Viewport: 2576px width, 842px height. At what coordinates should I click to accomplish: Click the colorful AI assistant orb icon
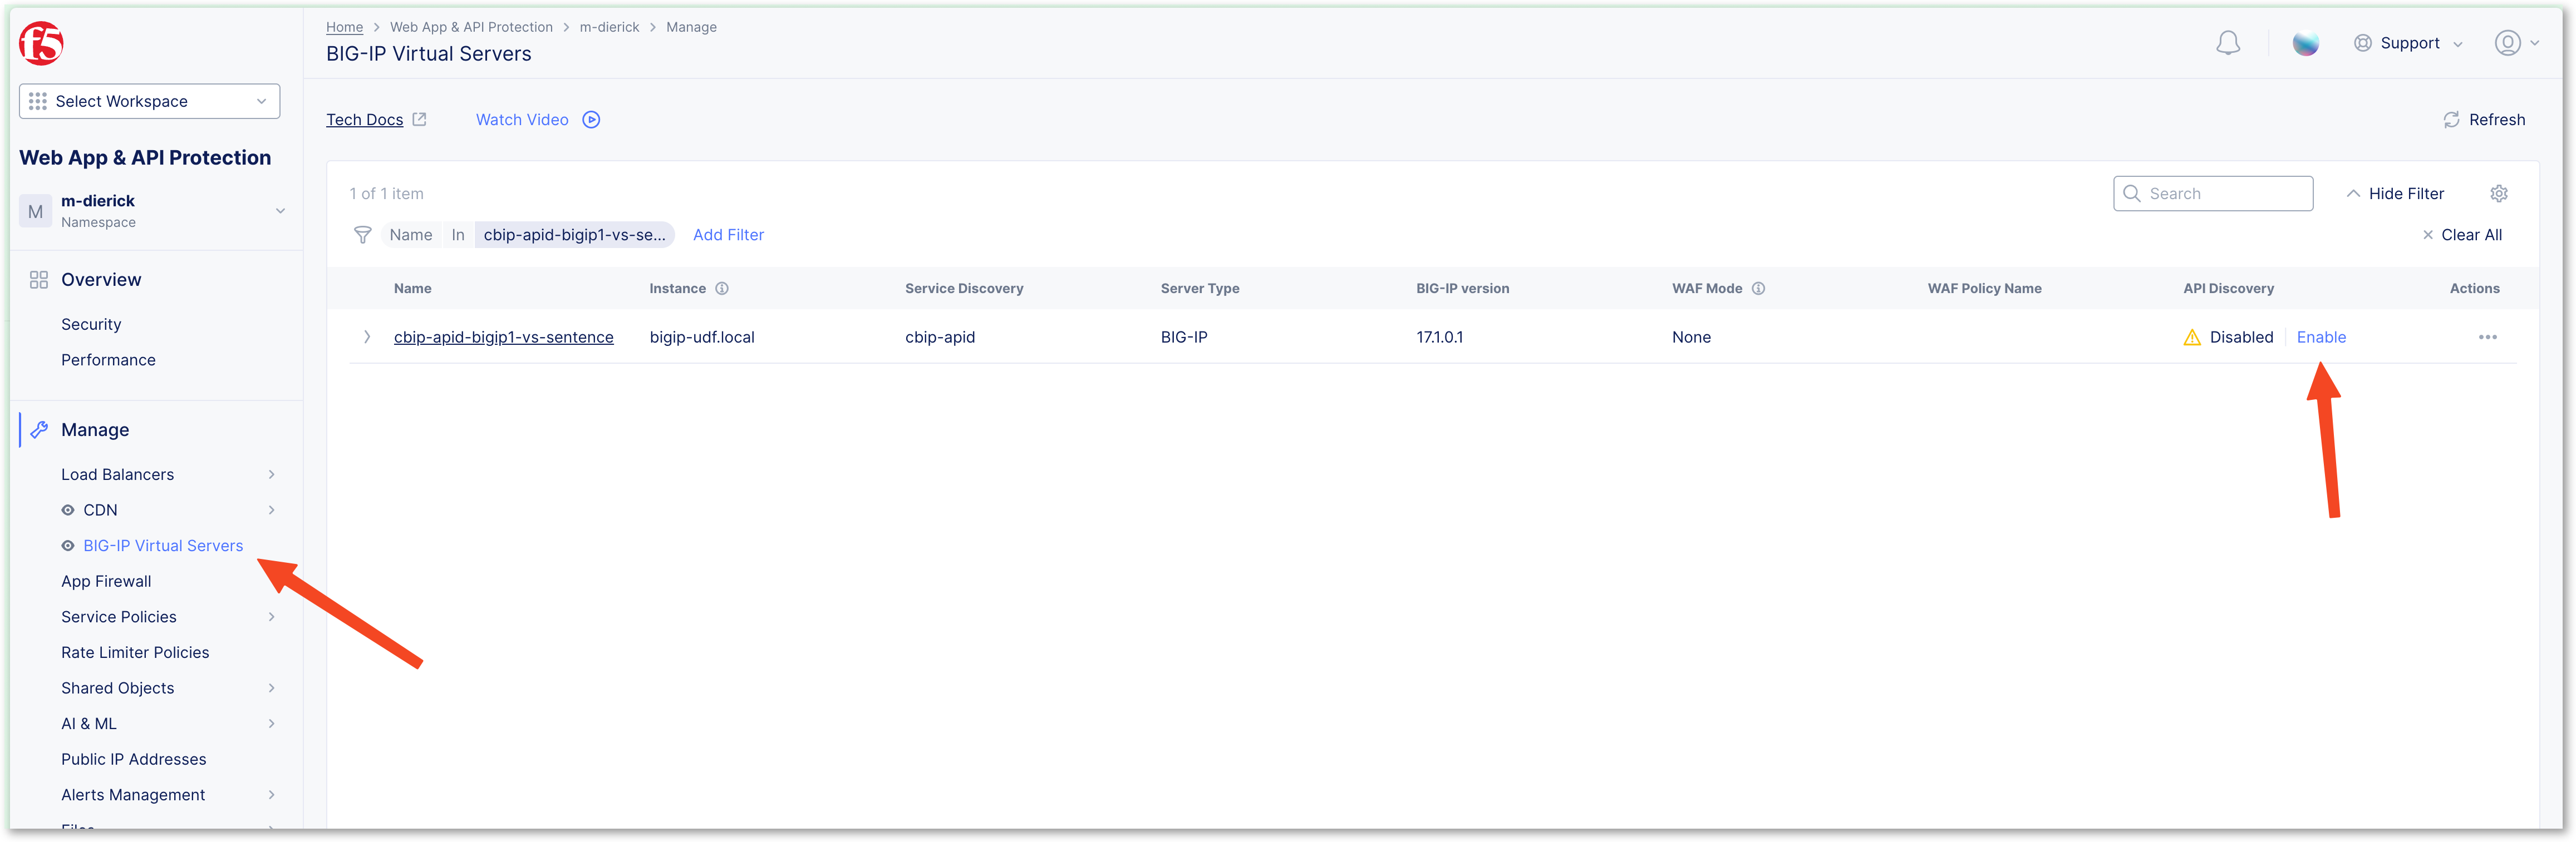2305,43
